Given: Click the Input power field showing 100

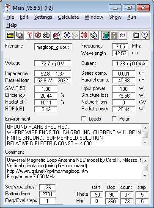Looking at the screenshot, I should tap(124, 89).
